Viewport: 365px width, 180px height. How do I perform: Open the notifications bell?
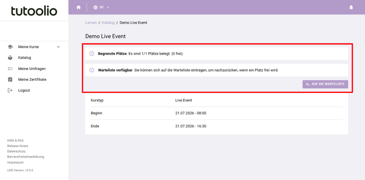pyautogui.click(x=351, y=7)
